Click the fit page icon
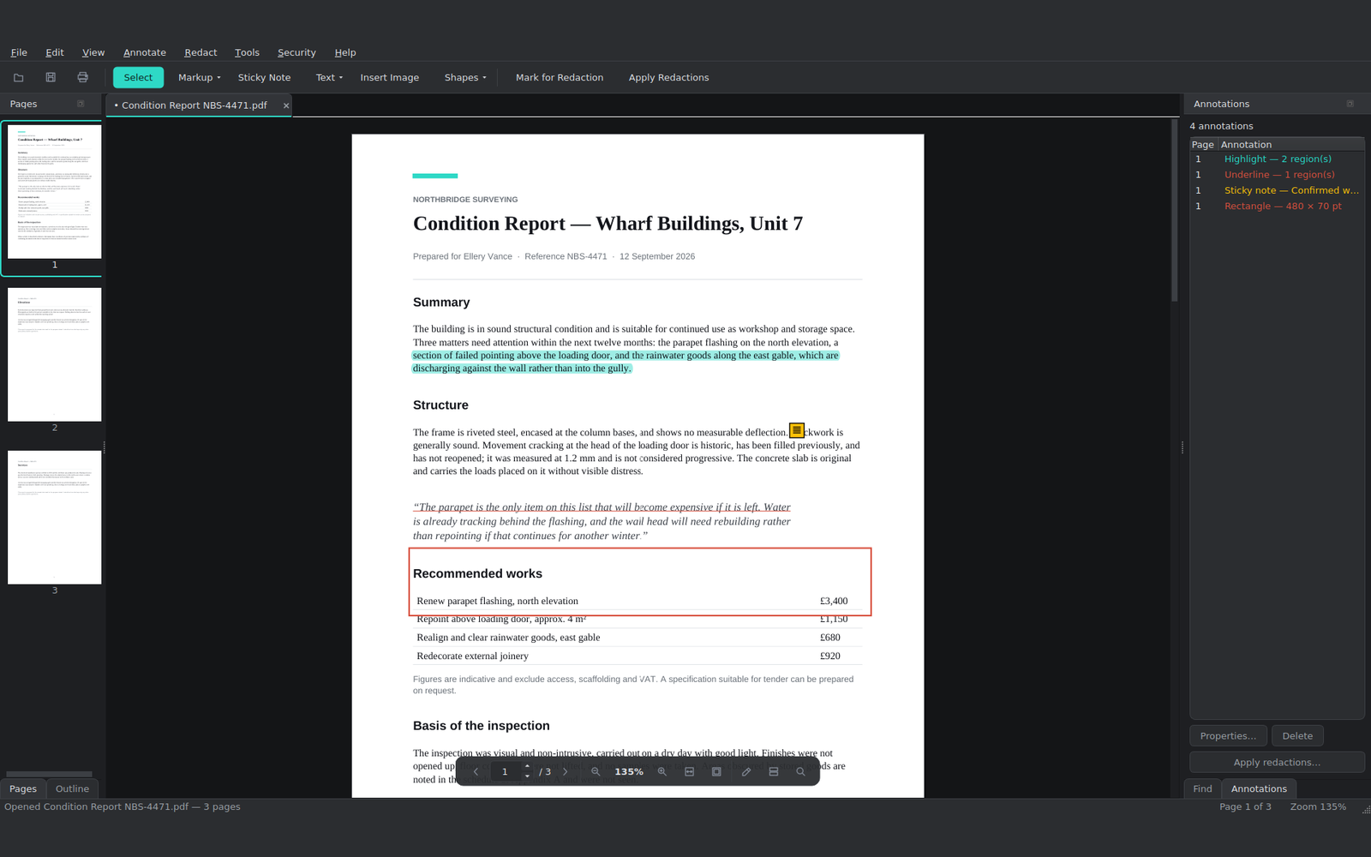 point(716,772)
